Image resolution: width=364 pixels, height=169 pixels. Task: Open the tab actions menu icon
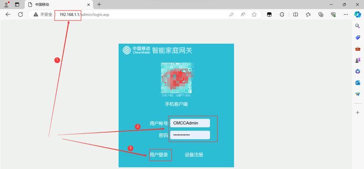pyautogui.click(x=17, y=4)
